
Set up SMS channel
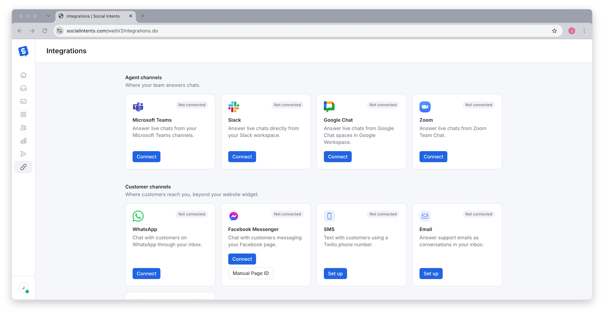point(335,273)
